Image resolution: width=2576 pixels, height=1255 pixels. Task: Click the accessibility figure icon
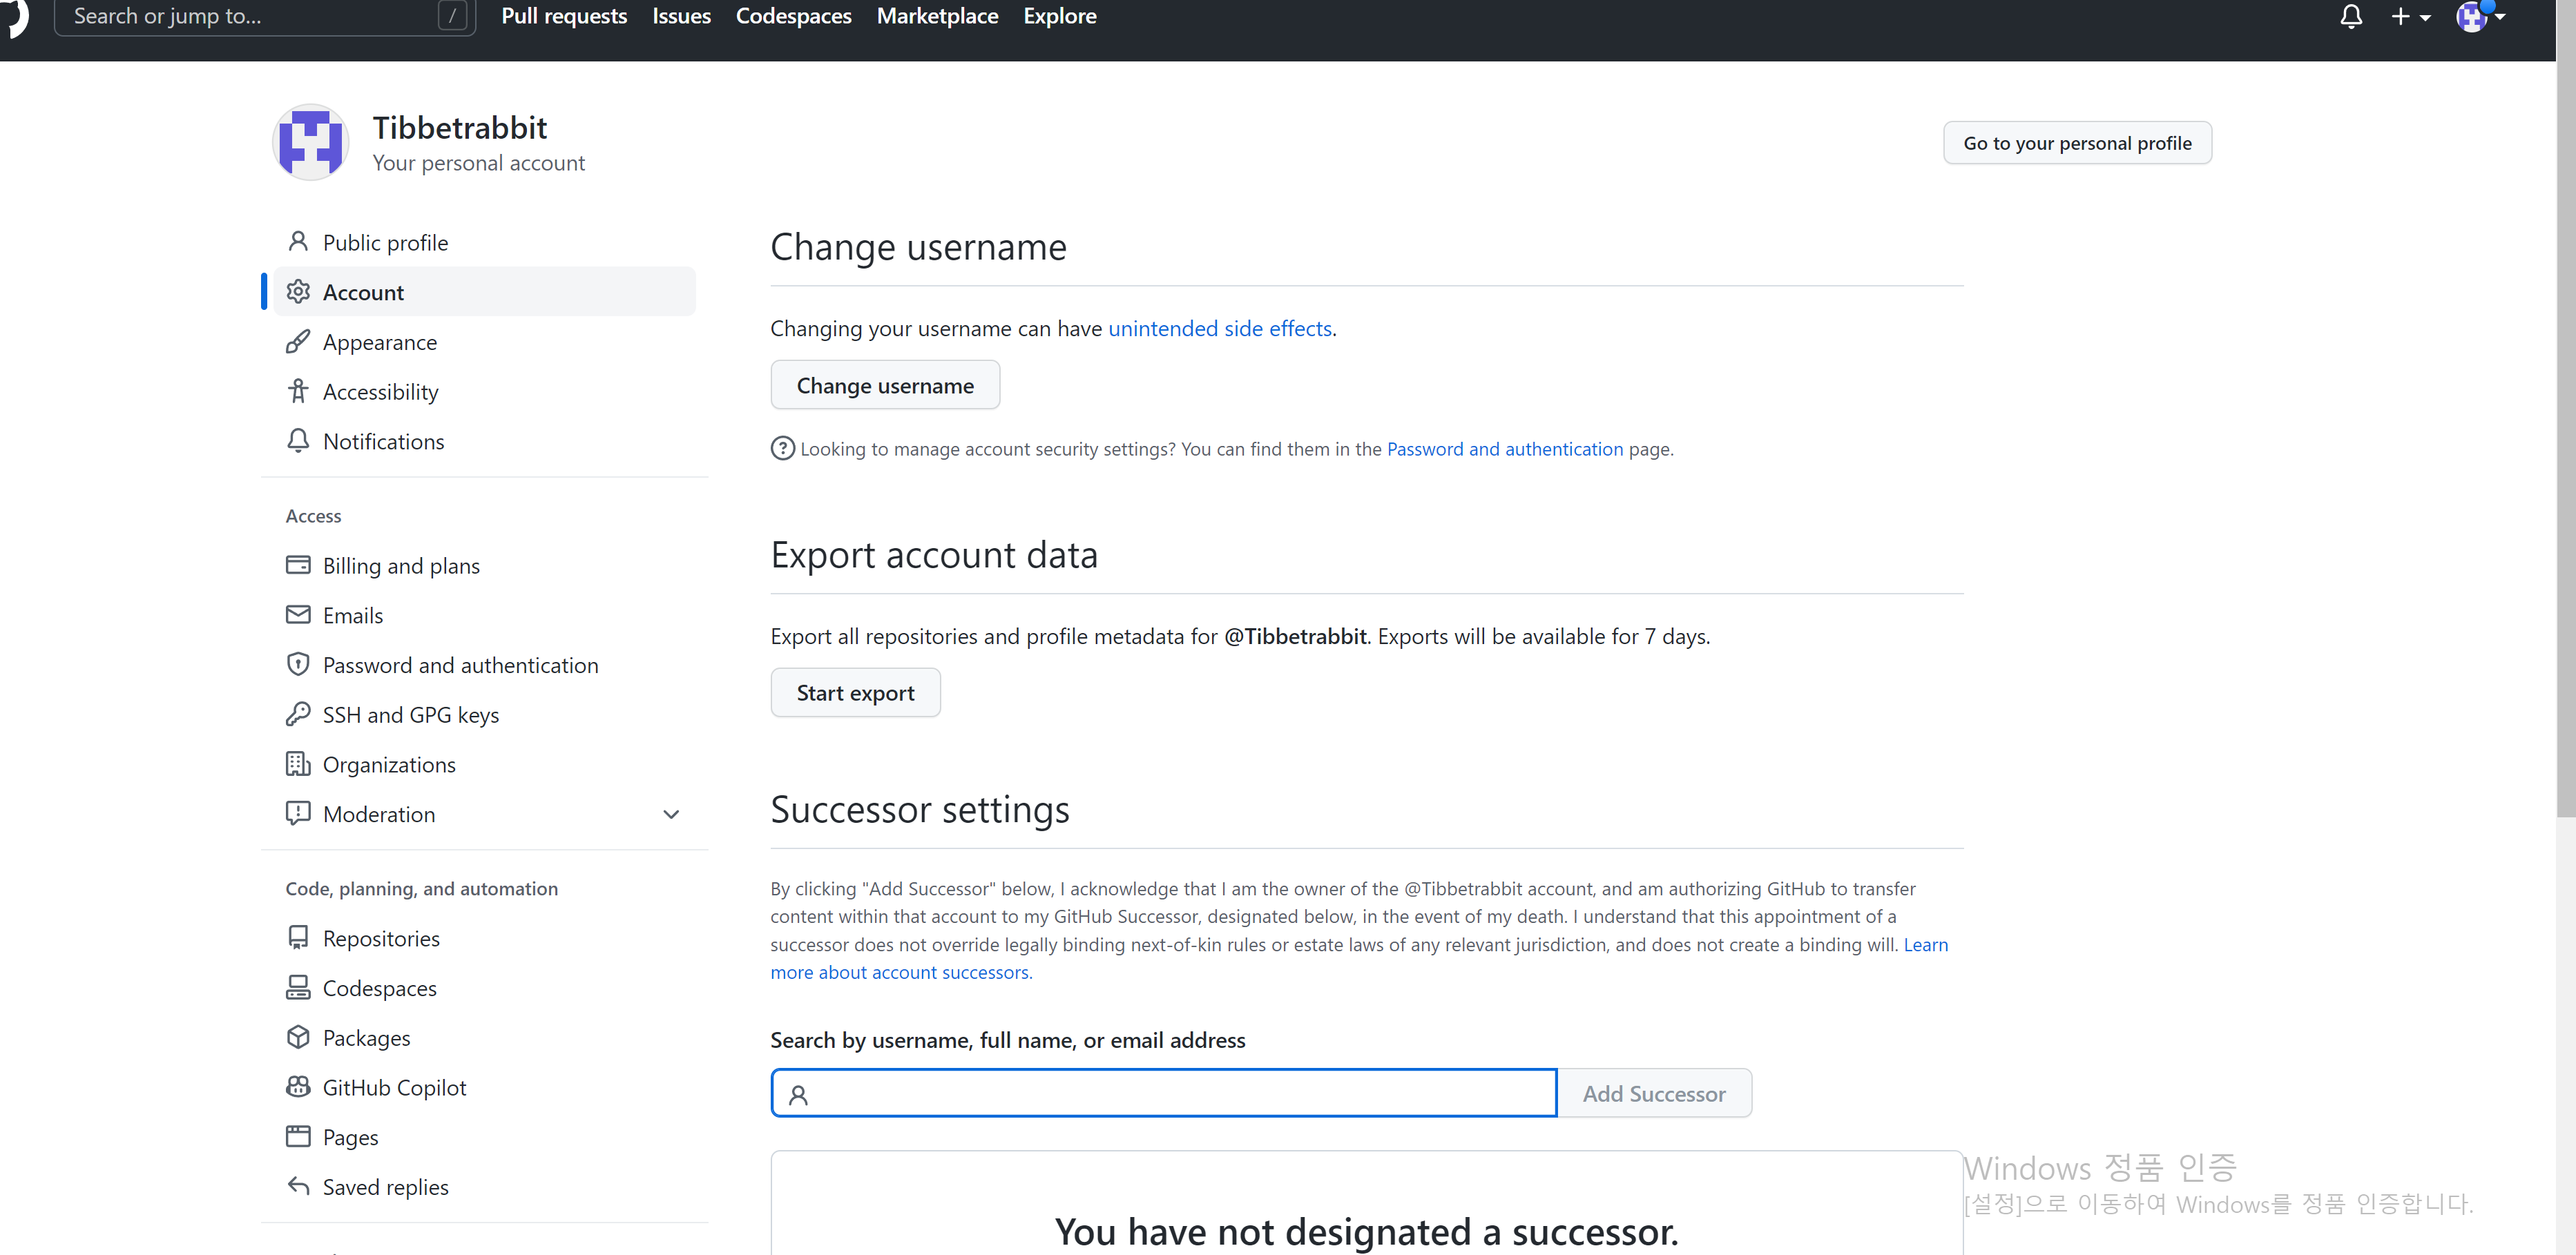pos(298,391)
